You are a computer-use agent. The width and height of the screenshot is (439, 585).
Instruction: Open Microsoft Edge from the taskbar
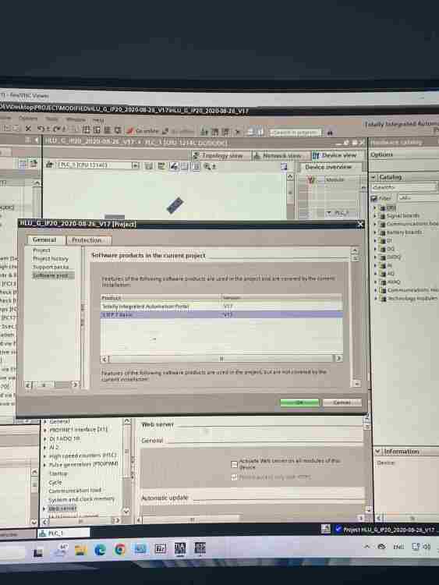(100, 550)
